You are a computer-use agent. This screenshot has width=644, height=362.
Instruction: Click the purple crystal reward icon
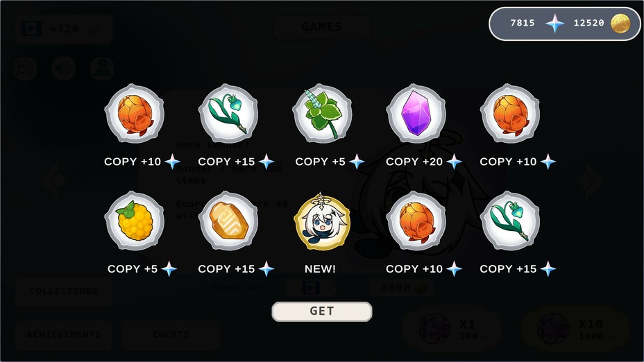pos(416,114)
